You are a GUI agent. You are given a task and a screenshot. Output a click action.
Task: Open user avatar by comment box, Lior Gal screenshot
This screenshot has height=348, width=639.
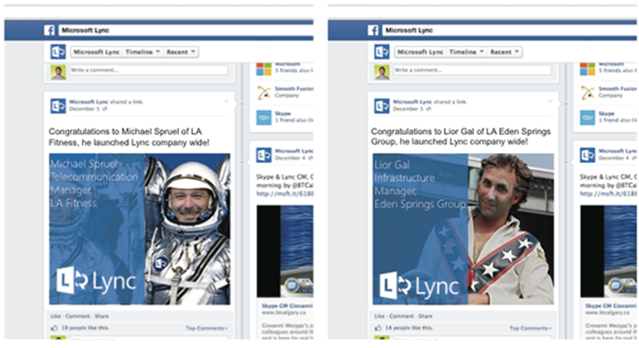[x=382, y=72]
